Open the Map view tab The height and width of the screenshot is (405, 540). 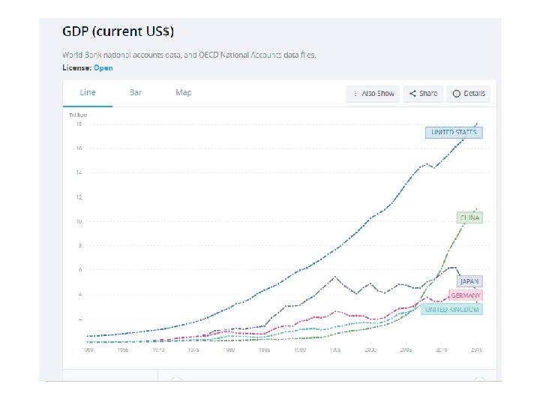[x=184, y=92]
